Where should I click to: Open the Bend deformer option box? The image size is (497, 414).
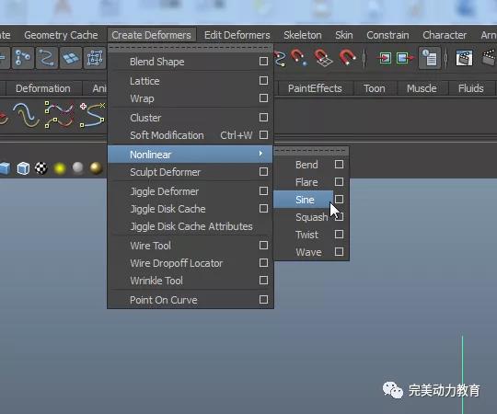point(339,165)
